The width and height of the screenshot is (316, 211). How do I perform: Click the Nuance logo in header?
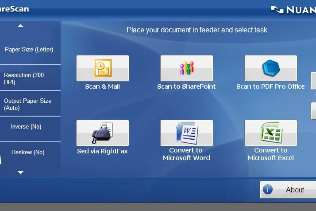pyautogui.click(x=293, y=10)
